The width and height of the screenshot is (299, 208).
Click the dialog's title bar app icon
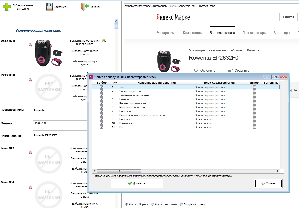(x=91, y=77)
